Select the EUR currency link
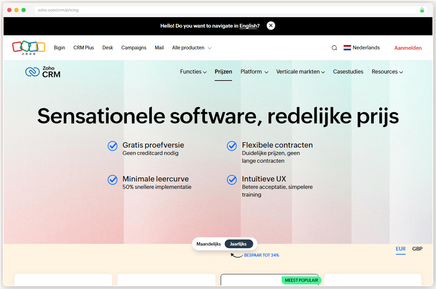 pyautogui.click(x=401, y=249)
